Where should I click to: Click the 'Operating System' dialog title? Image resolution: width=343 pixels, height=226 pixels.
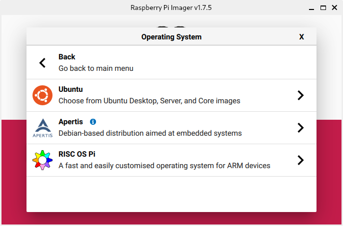pos(171,37)
